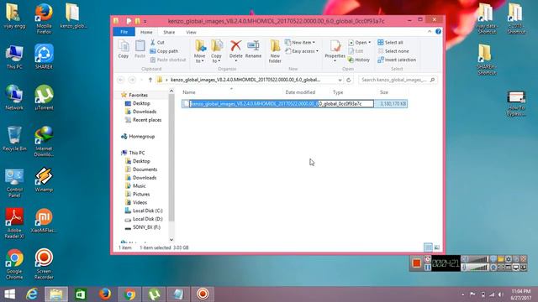538x302 pixels.
Task: Sort by Type column header
Action: tap(338, 92)
